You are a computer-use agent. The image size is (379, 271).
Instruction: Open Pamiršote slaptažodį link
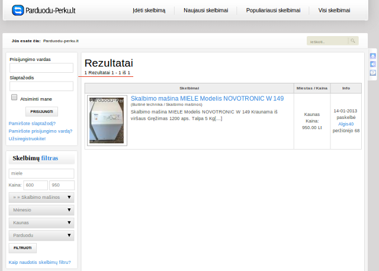pos(32,124)
